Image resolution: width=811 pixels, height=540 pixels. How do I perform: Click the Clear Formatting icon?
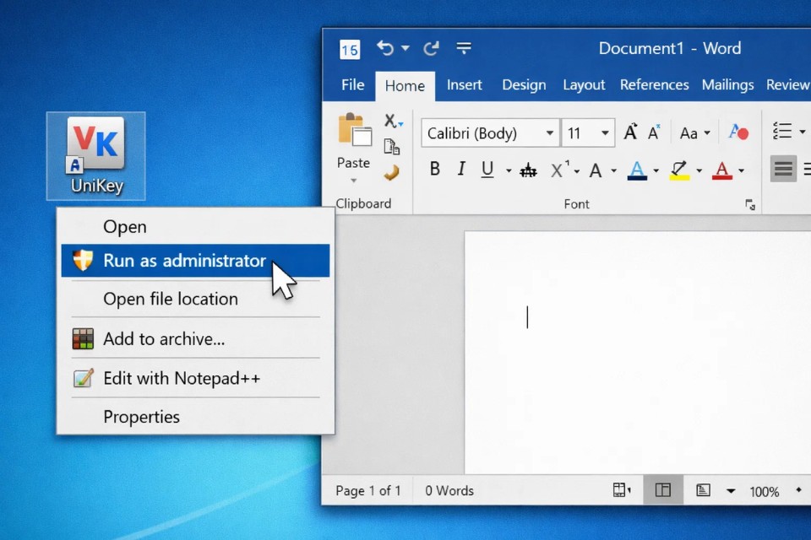(x=738, y=132)
